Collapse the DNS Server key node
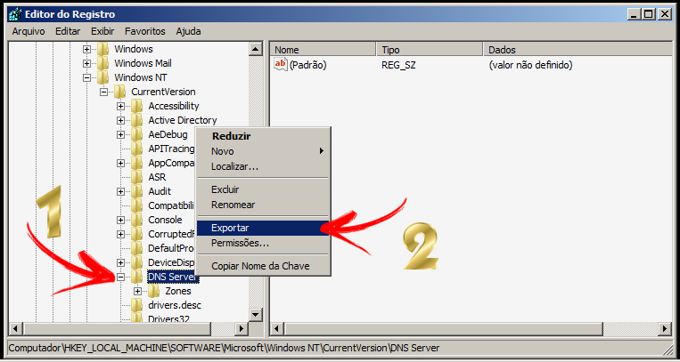Viewport: 680px width, 362px height. point(120,277)
